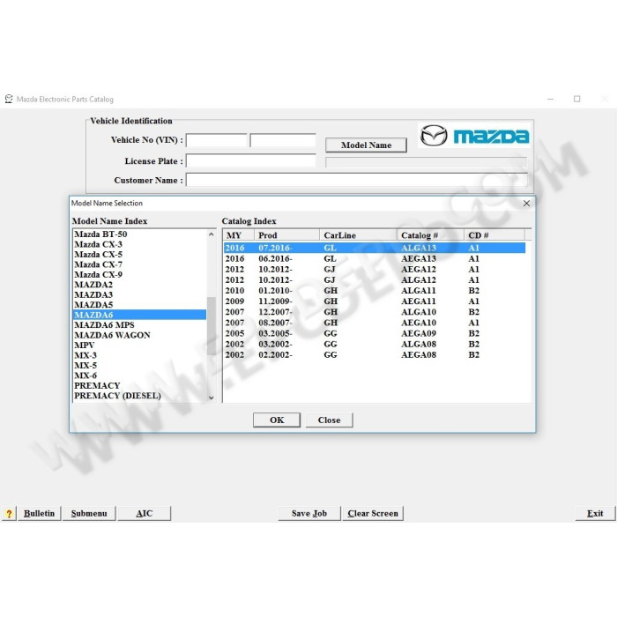Select MX-5 in model list

pyautogui.click(x=139, y=366)
